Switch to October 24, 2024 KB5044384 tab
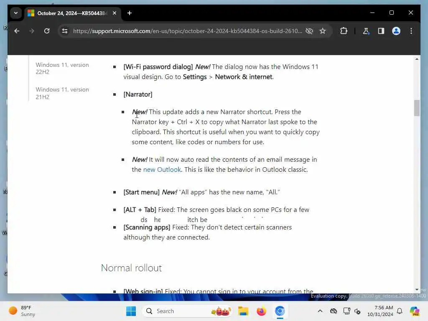 [x=72, y=13]
